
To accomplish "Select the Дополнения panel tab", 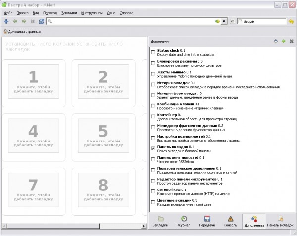I will pos(254,221).
